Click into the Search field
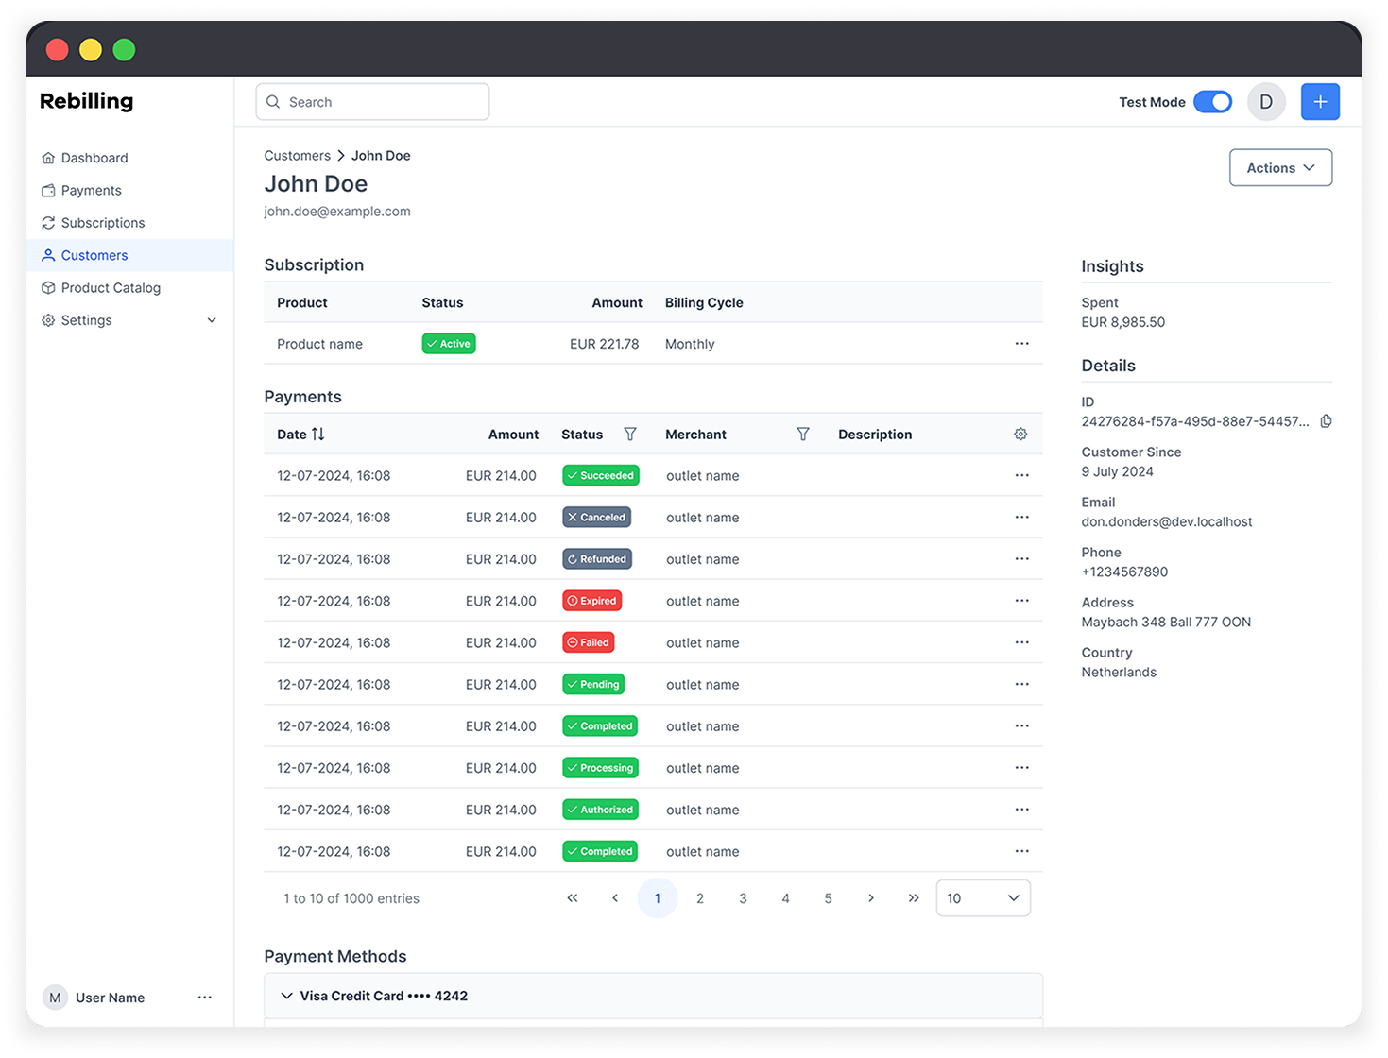Image resolution: width=1388 pixels, height=1058 pixels. pyautogui.click(x=373, y=102)
